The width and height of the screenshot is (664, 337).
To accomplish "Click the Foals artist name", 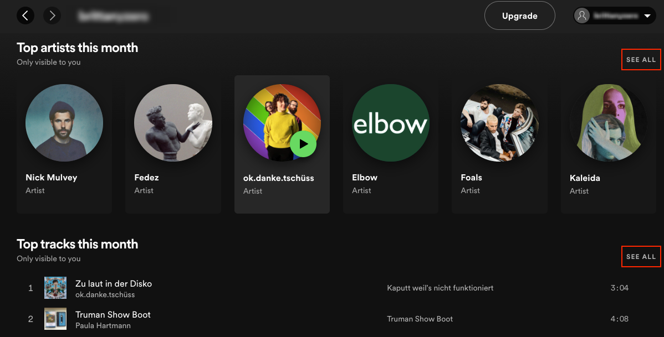I will pos(471,178).
